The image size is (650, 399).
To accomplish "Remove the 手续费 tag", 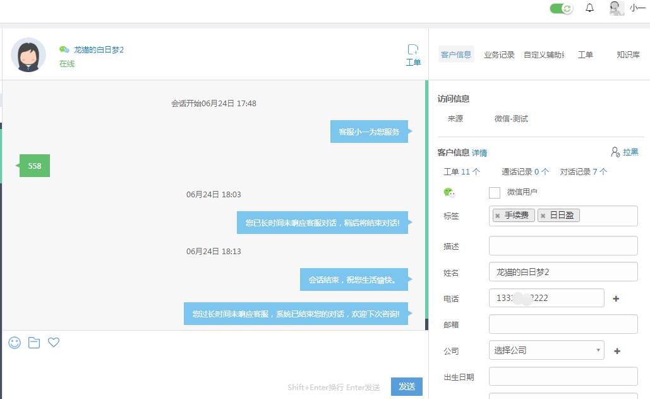I will pyautogui.click(x=498, y=216).
